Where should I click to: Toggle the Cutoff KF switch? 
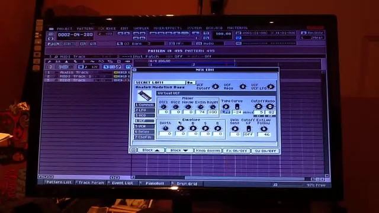pyautogui.click(x=248, y=128)
